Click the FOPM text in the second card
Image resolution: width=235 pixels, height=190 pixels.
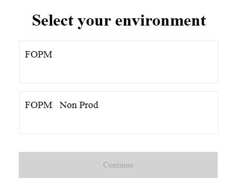pos(39,105)
